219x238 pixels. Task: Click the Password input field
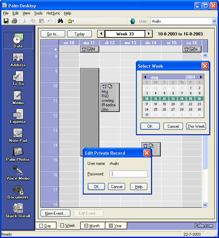click(129, 174)
